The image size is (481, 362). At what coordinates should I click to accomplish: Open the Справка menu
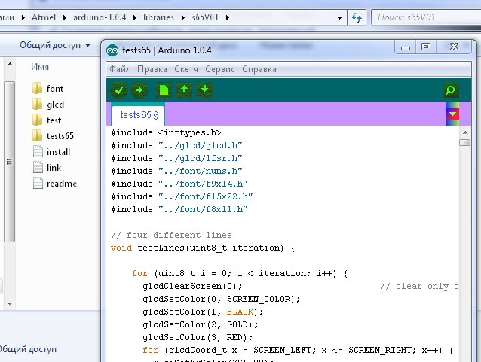tap(259, 69)
